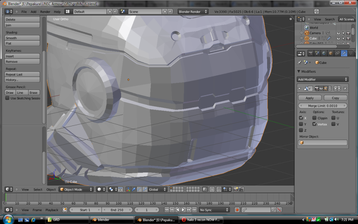Open the File menu
This screenshot has height=224, width=358.
click(x=24, y=12)
